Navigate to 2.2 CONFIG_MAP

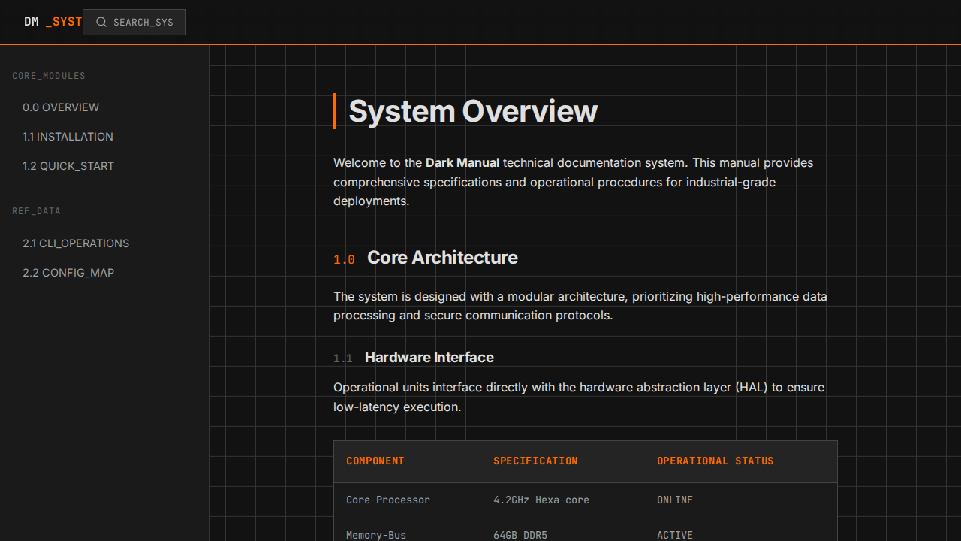(x=68, y=273)
